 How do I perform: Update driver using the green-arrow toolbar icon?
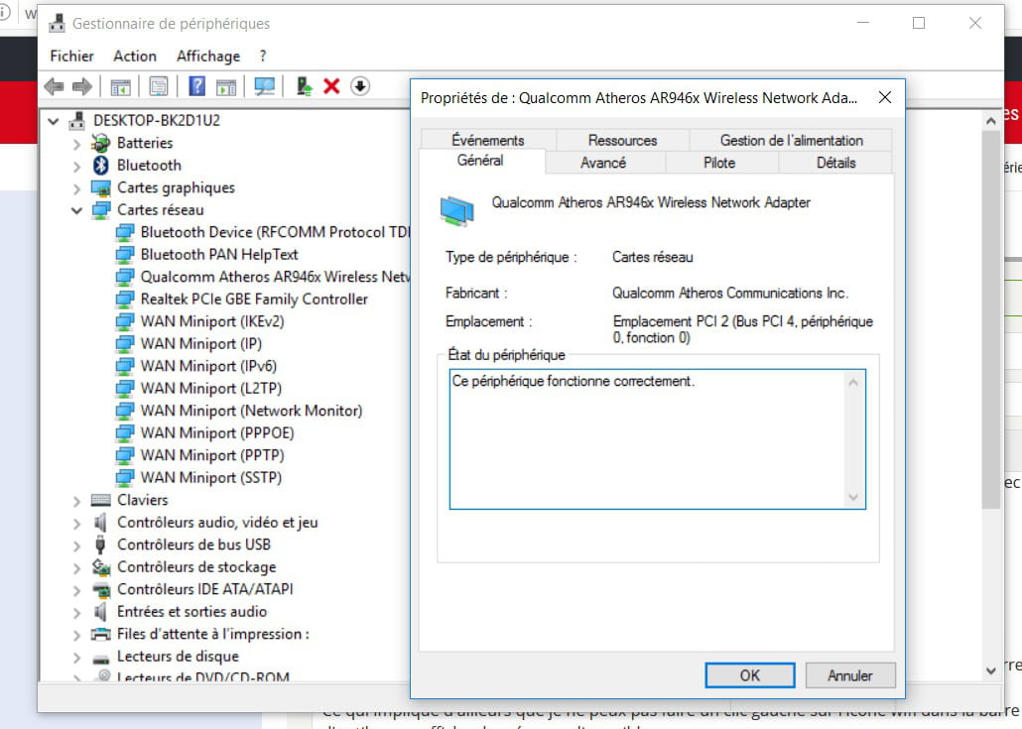(304, 86)
